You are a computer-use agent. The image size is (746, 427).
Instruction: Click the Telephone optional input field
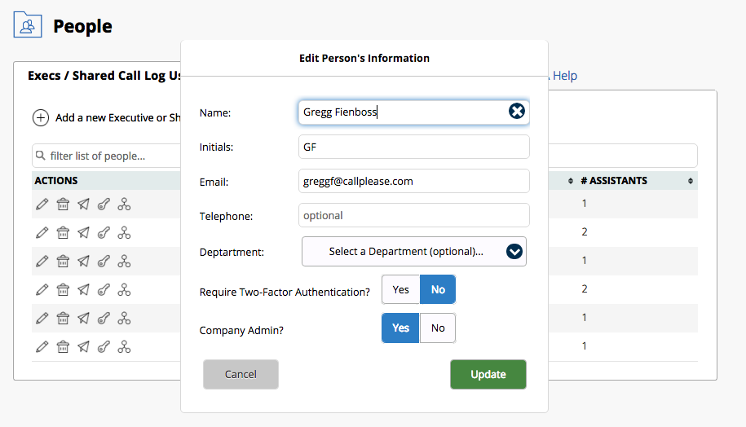[414, 216]
